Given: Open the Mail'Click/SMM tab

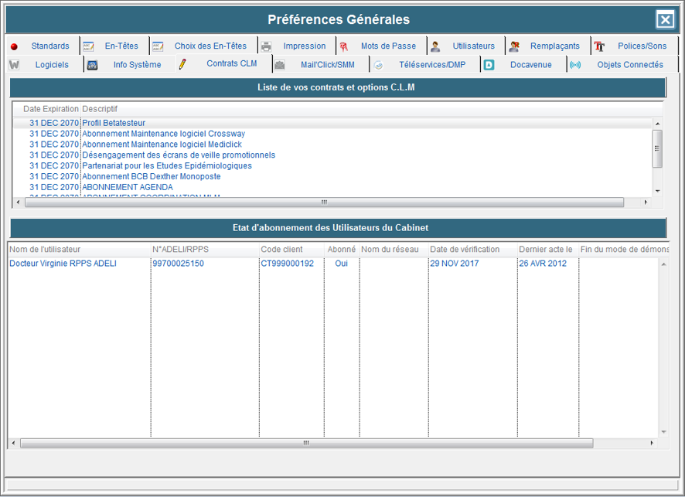Looking at the screenshot, I should click(x=327, y=65).
